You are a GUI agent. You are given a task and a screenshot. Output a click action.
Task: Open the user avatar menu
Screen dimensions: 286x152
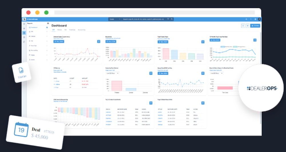pos(259,19)
